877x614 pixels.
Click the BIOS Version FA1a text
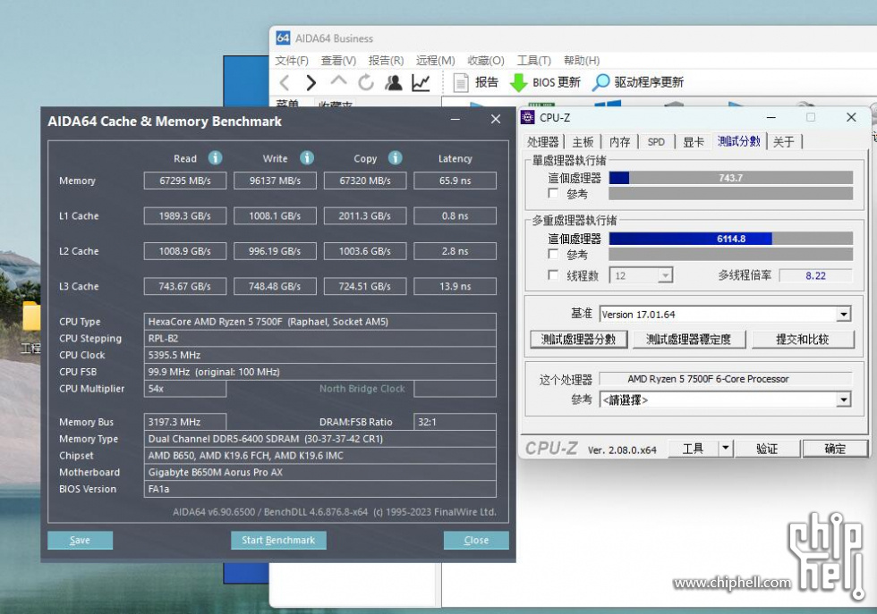point(159,489)
